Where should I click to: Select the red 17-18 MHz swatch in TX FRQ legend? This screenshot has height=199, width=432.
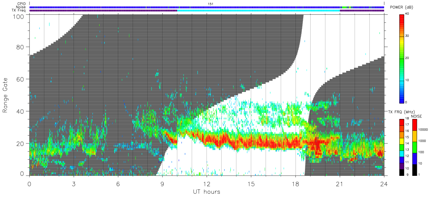[402, 122]
